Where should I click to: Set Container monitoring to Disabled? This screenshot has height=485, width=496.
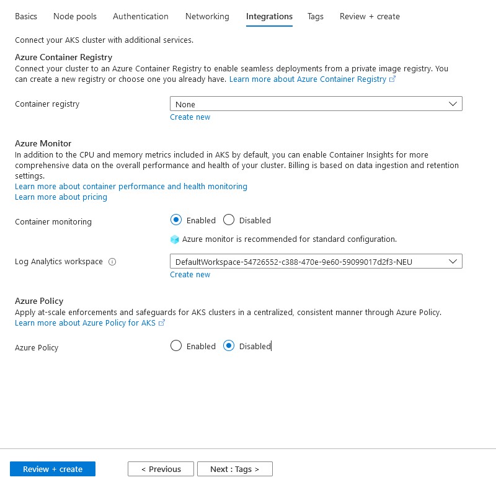click(229, 220)
